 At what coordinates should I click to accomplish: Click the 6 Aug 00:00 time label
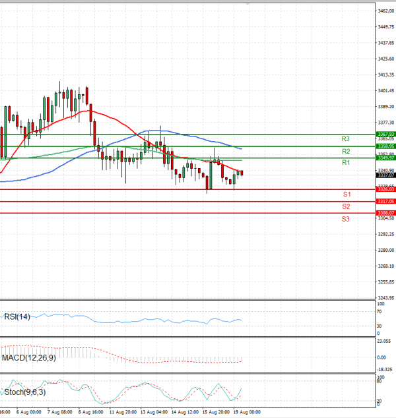coord(29,412)
